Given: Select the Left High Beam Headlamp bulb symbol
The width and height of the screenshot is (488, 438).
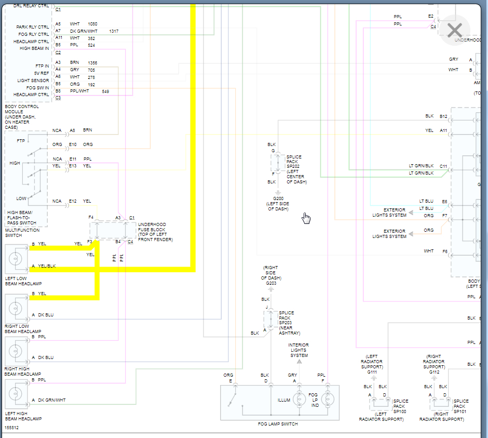Looking at the screenshot, I should click(x=16, y=393).
